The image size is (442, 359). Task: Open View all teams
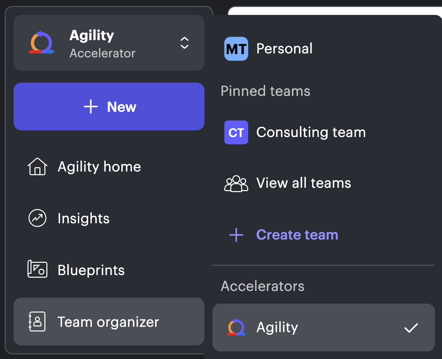pyautogui.click(x=304, y=183)
